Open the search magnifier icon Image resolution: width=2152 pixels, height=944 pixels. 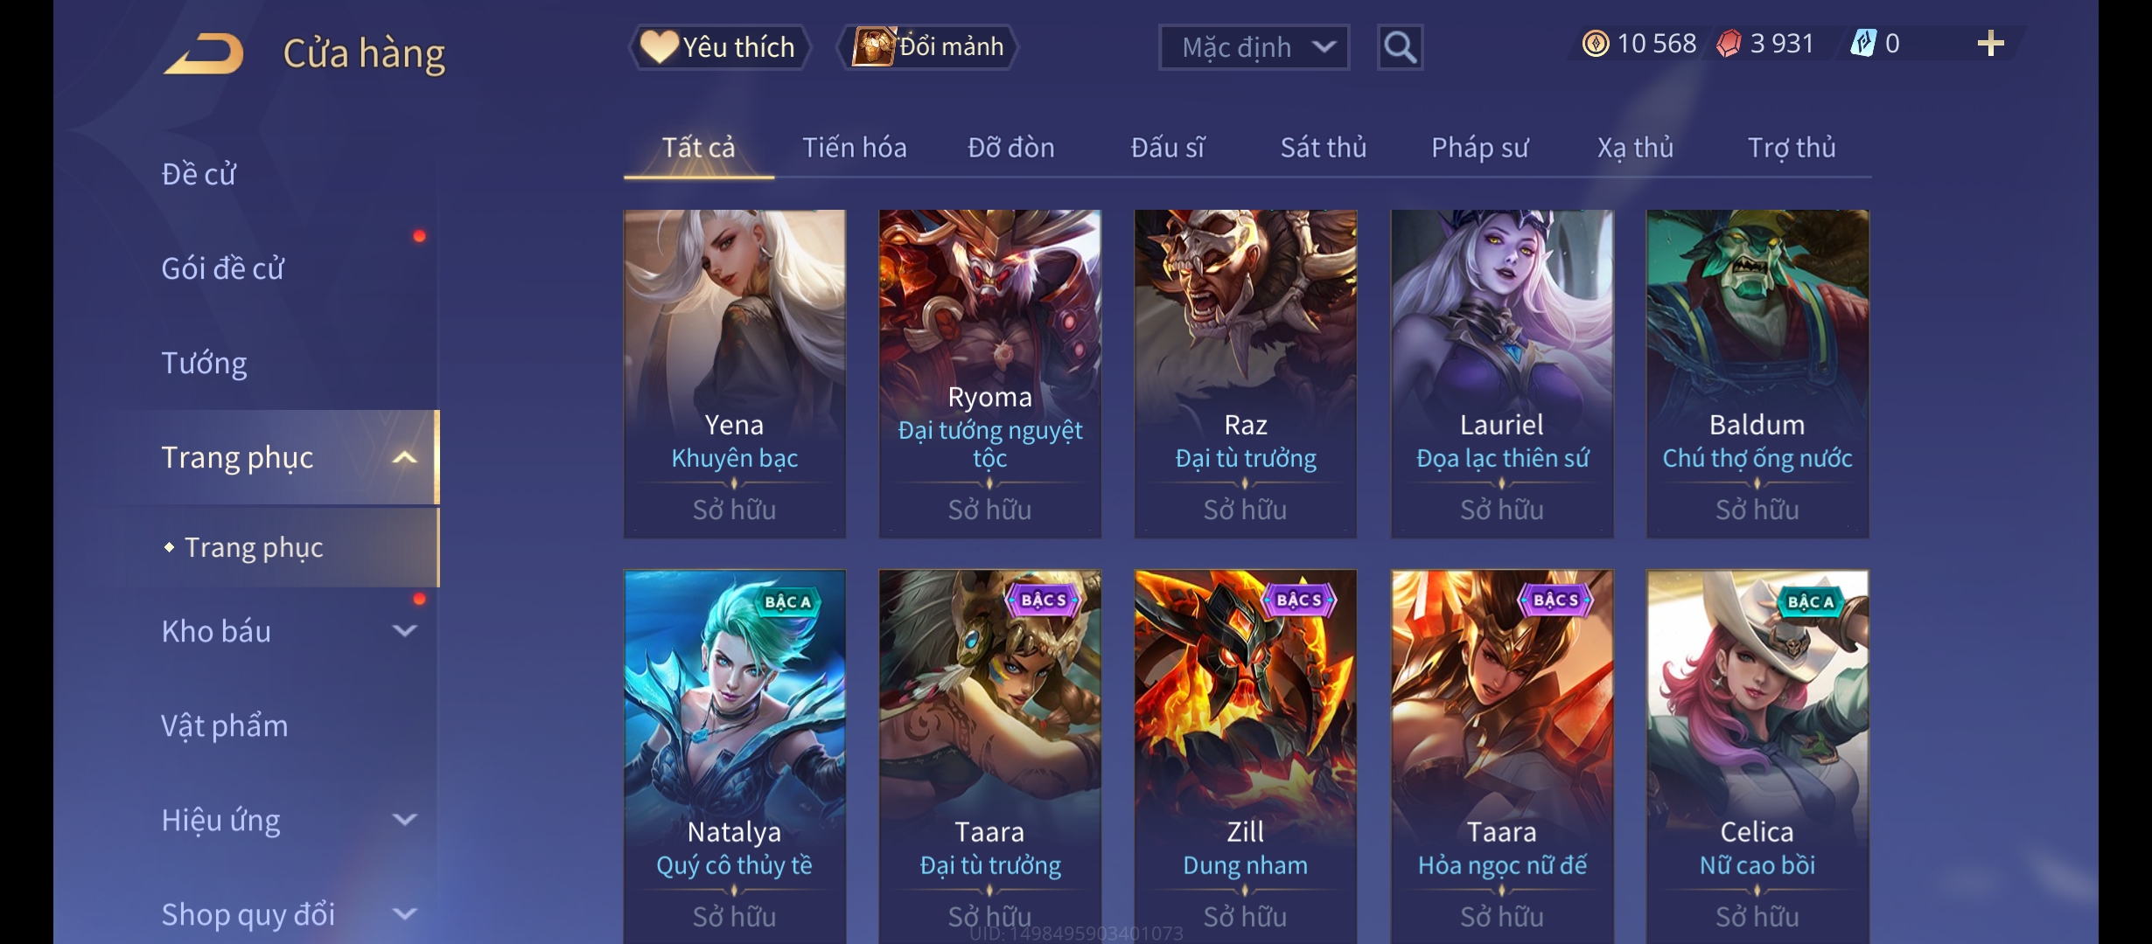click(x=1400, y=47)
